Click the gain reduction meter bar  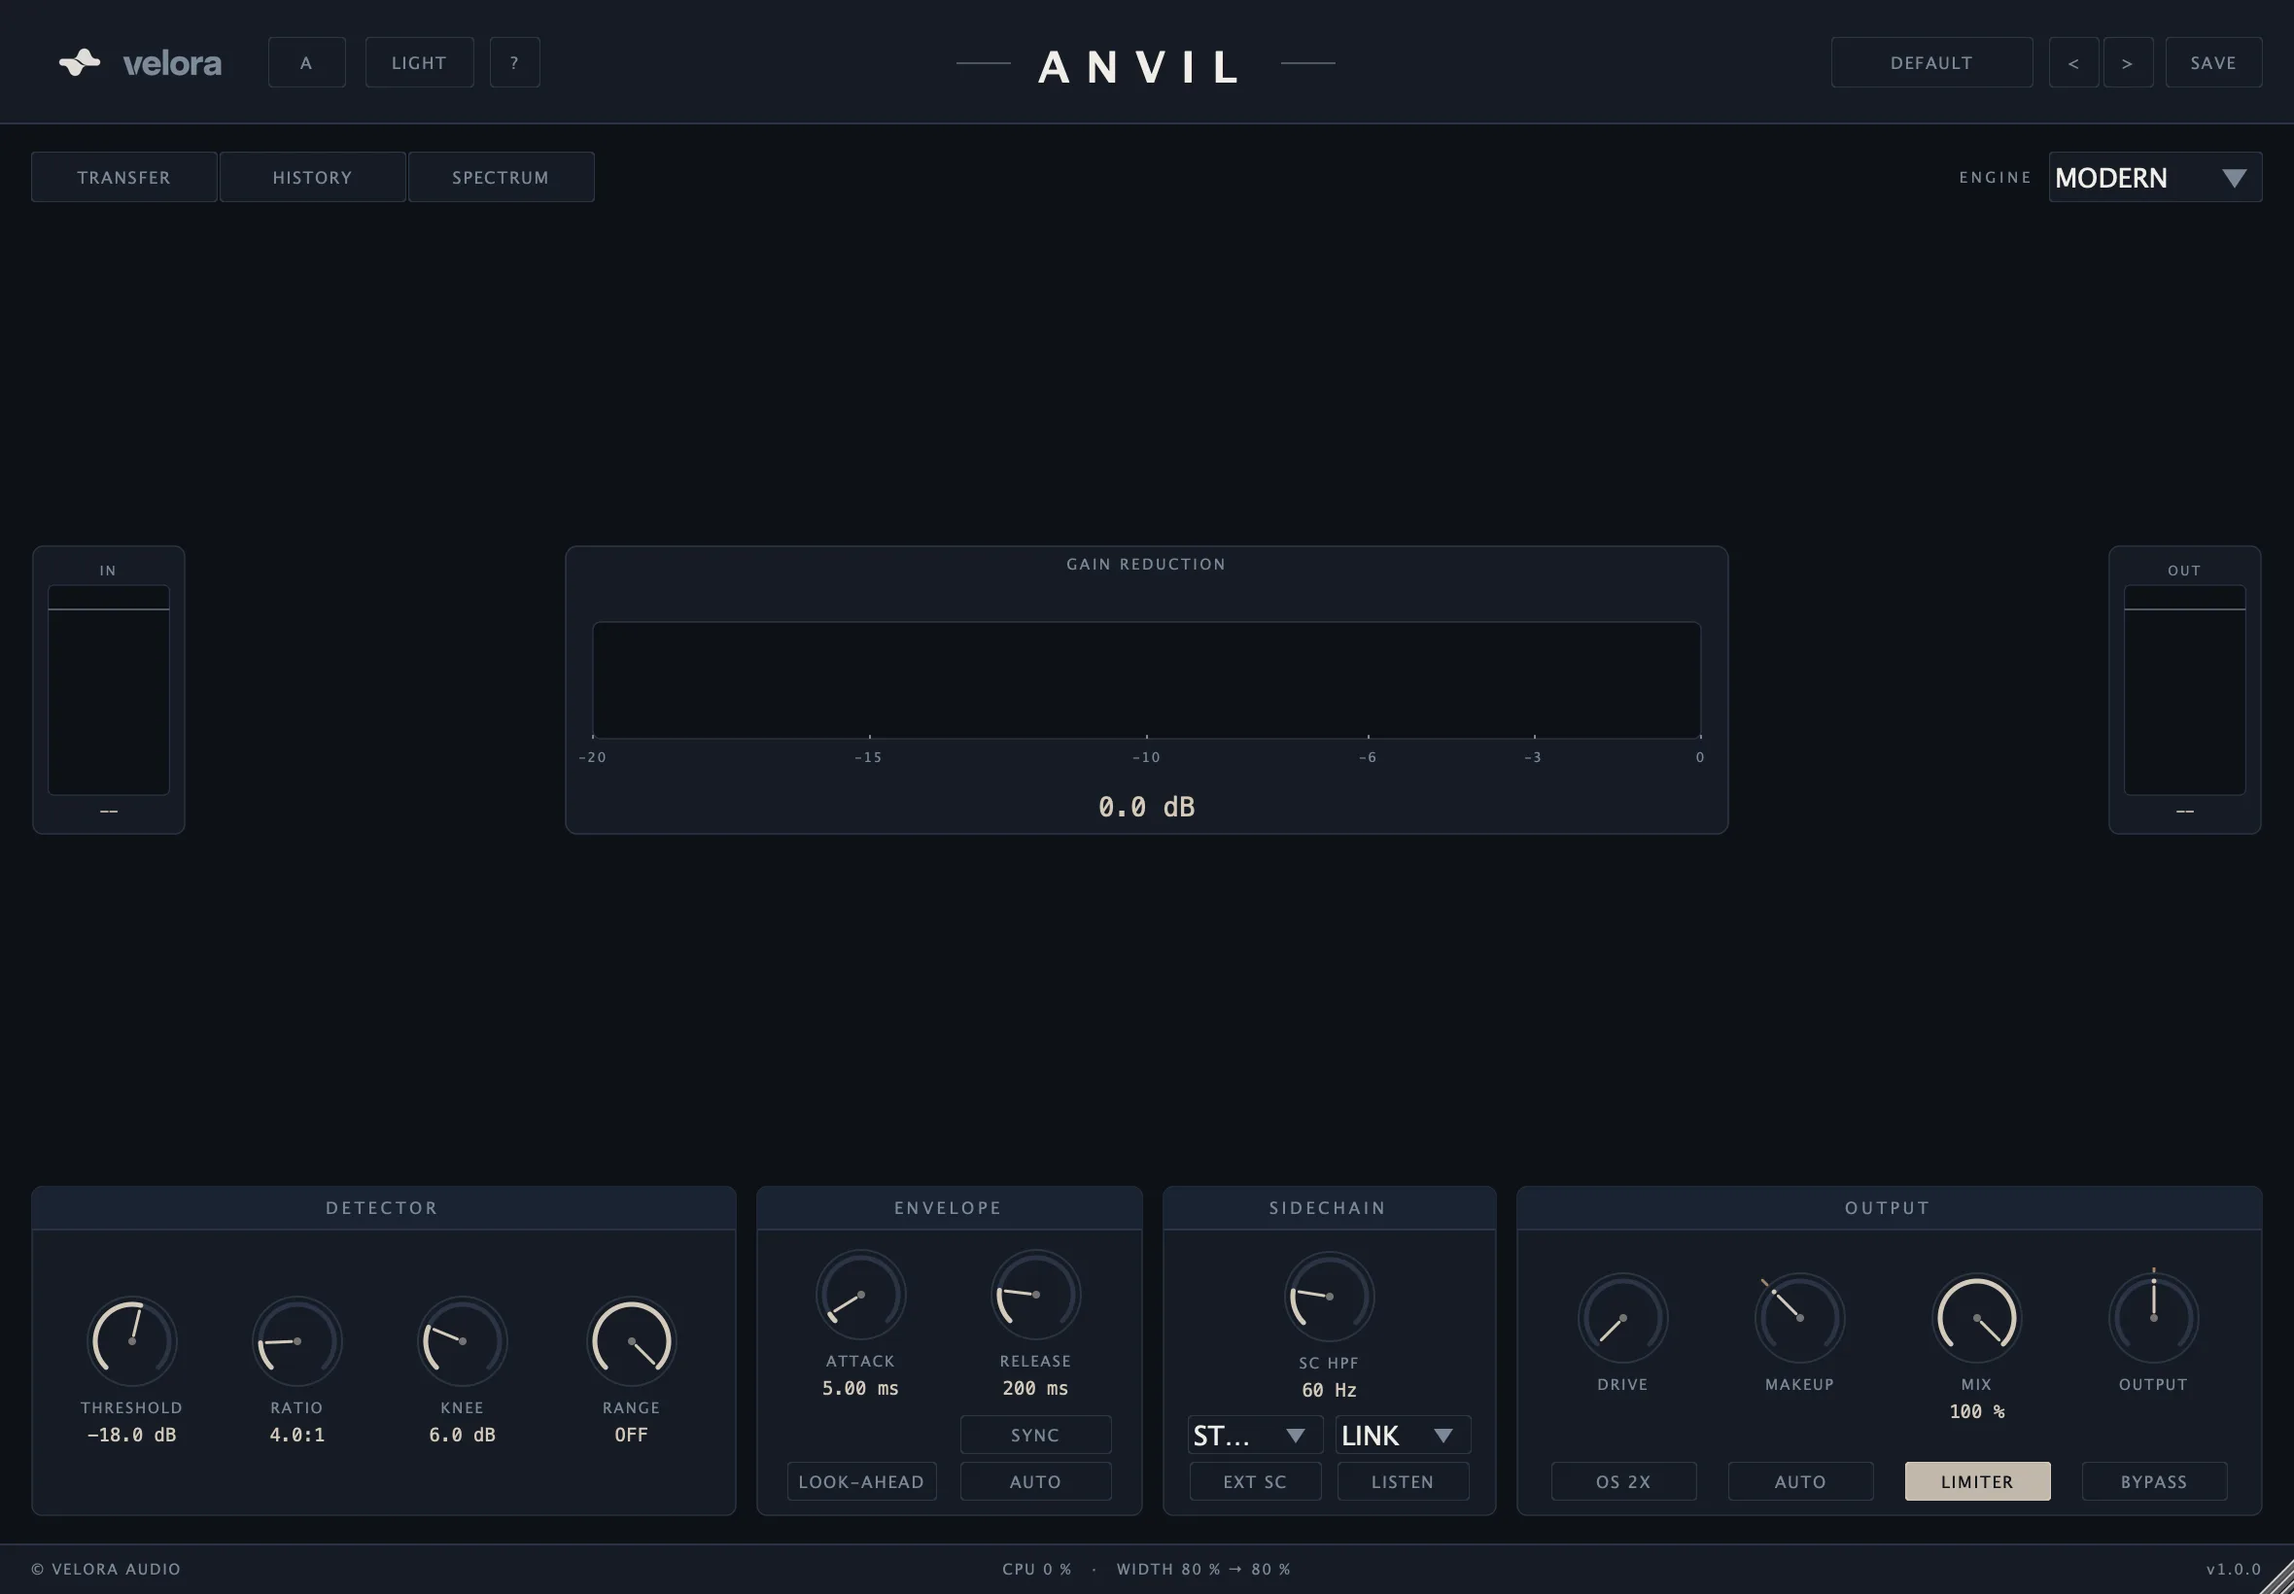click(x=1146, y=680)
